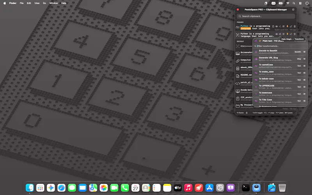Focus the Filter transformations field

280,46
